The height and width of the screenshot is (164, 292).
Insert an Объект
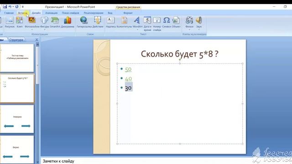[x=176, y=22]
